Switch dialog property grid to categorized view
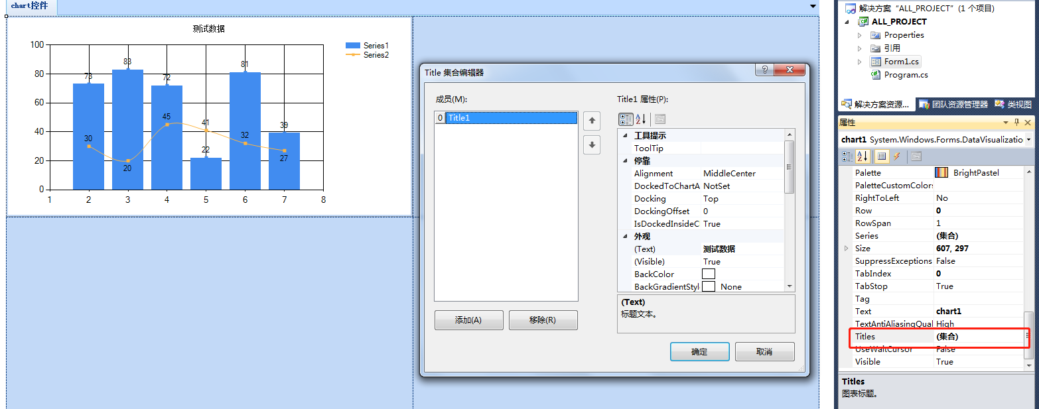The width and height of the screenshot is (1039, 409). pos(626,119)
